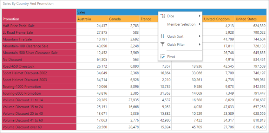Expand the Dice submenu arrow
This screenshot has width=269, height=133.
(200, 16)
